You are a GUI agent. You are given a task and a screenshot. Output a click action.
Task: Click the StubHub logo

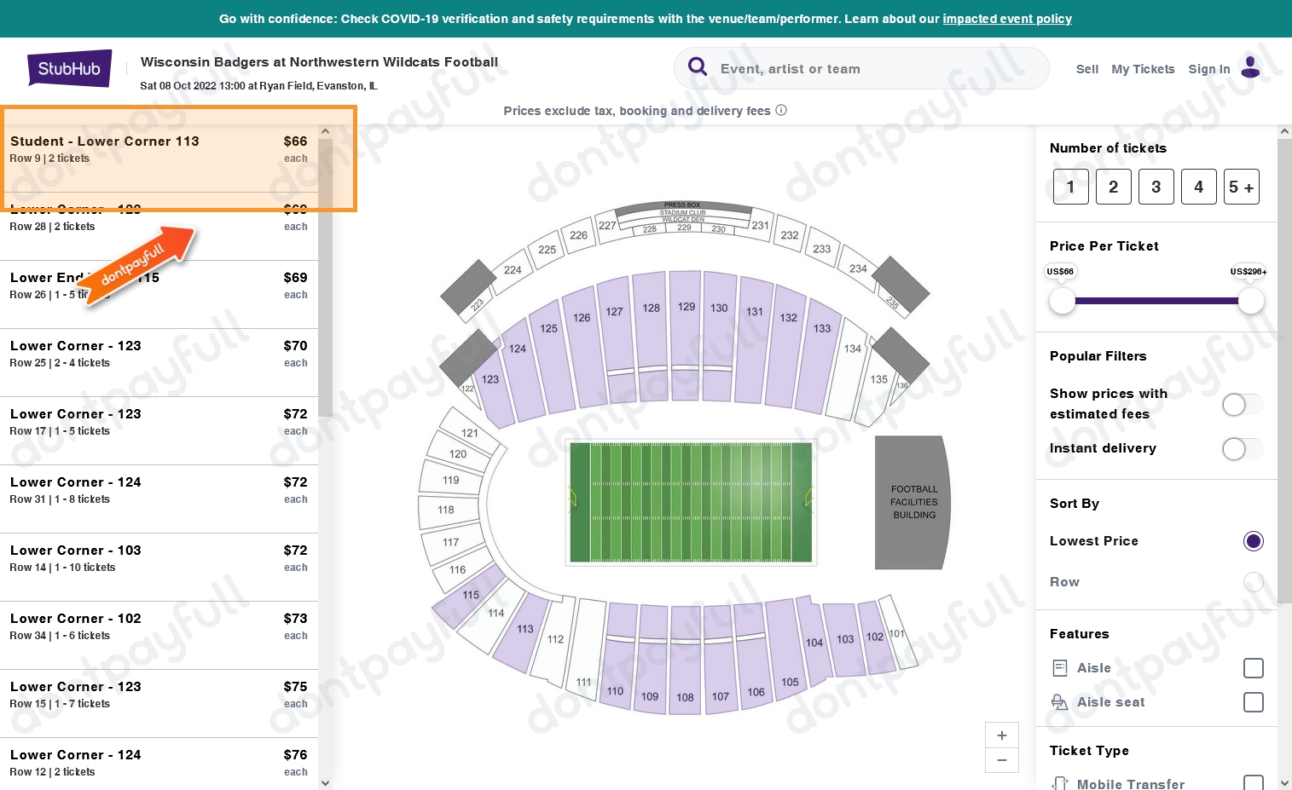(x=69, y=69)
